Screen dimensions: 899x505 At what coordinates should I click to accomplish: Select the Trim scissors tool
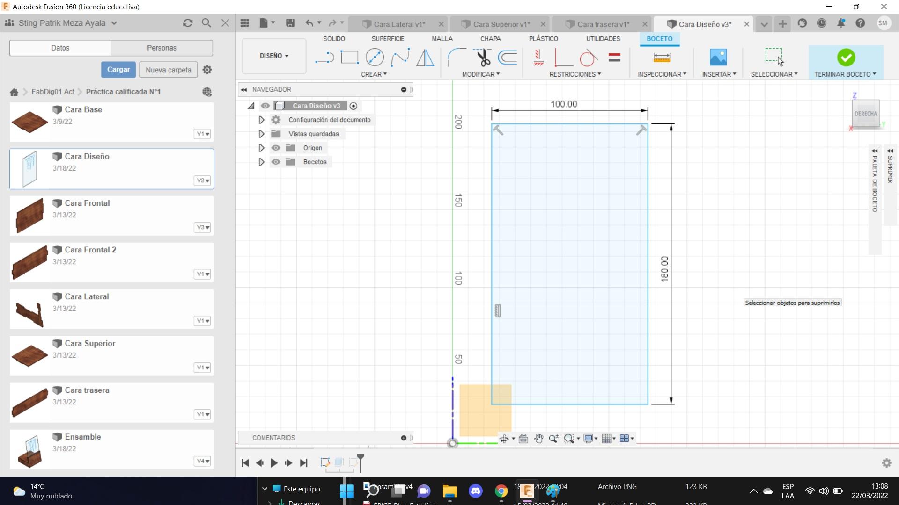[482, 58]
